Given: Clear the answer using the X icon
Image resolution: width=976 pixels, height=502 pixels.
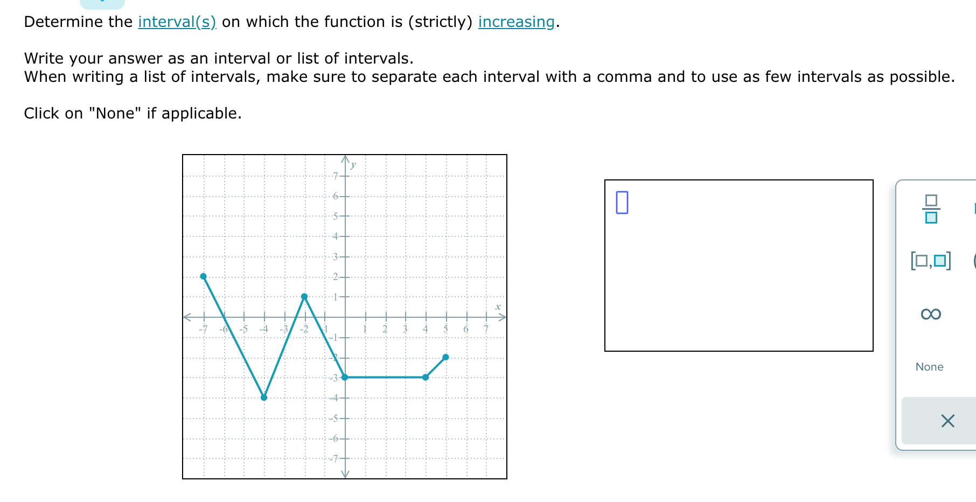Looking at the screenshot, I should 949,421.
